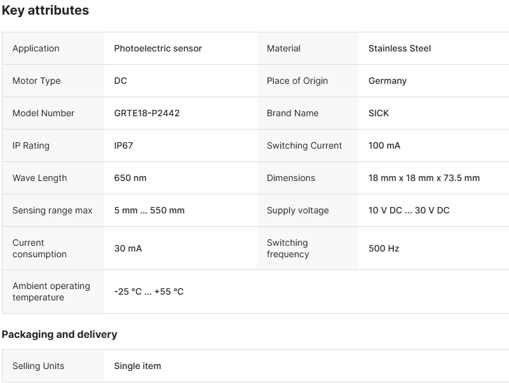Click the Key attributes heading
Screen dimensions: 509x383
pyautogui.click(x=46, y=10)
